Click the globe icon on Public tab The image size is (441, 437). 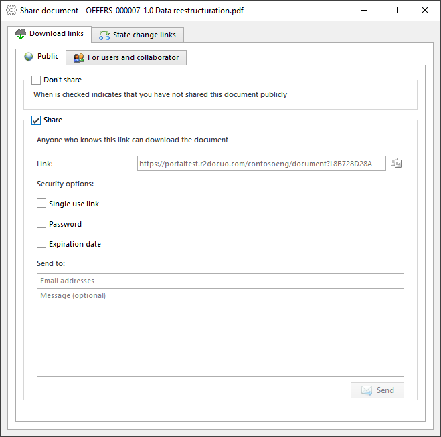(x=28, y=57)
